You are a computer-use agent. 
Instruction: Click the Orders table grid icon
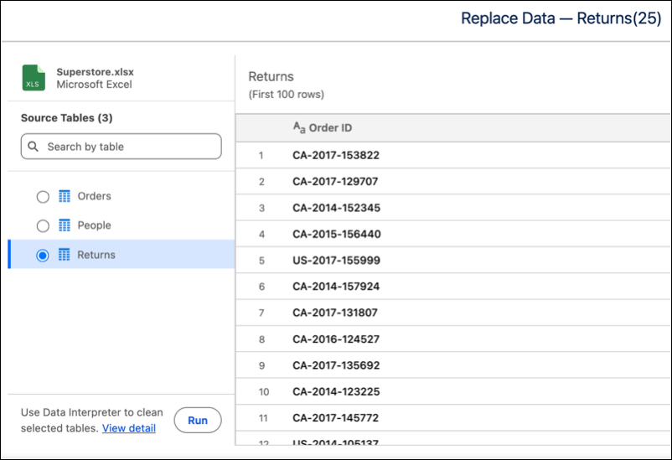pos(65,196)
